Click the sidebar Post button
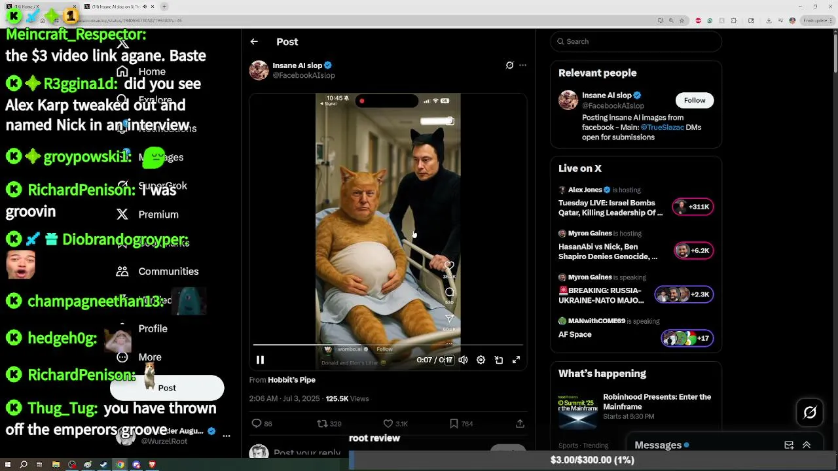 tap(167, 388)
